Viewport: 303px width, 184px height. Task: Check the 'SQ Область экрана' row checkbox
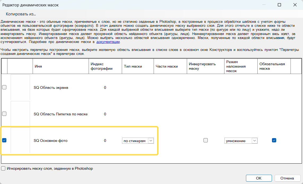point(4,87)
